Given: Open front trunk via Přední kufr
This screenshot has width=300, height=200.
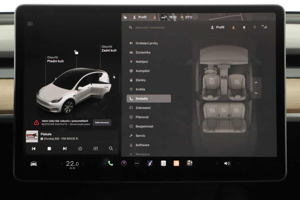Looking at the screenshot, I should click(x=55, y=59).
